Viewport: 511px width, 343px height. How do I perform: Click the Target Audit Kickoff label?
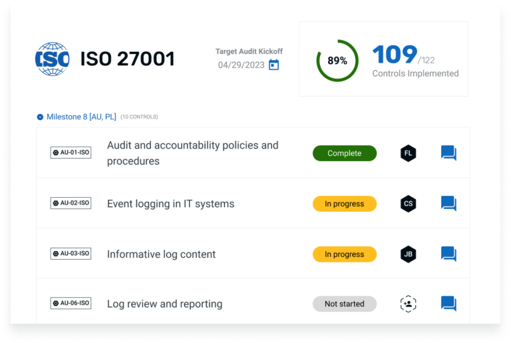pyautogui.click(x=249, y=51)
